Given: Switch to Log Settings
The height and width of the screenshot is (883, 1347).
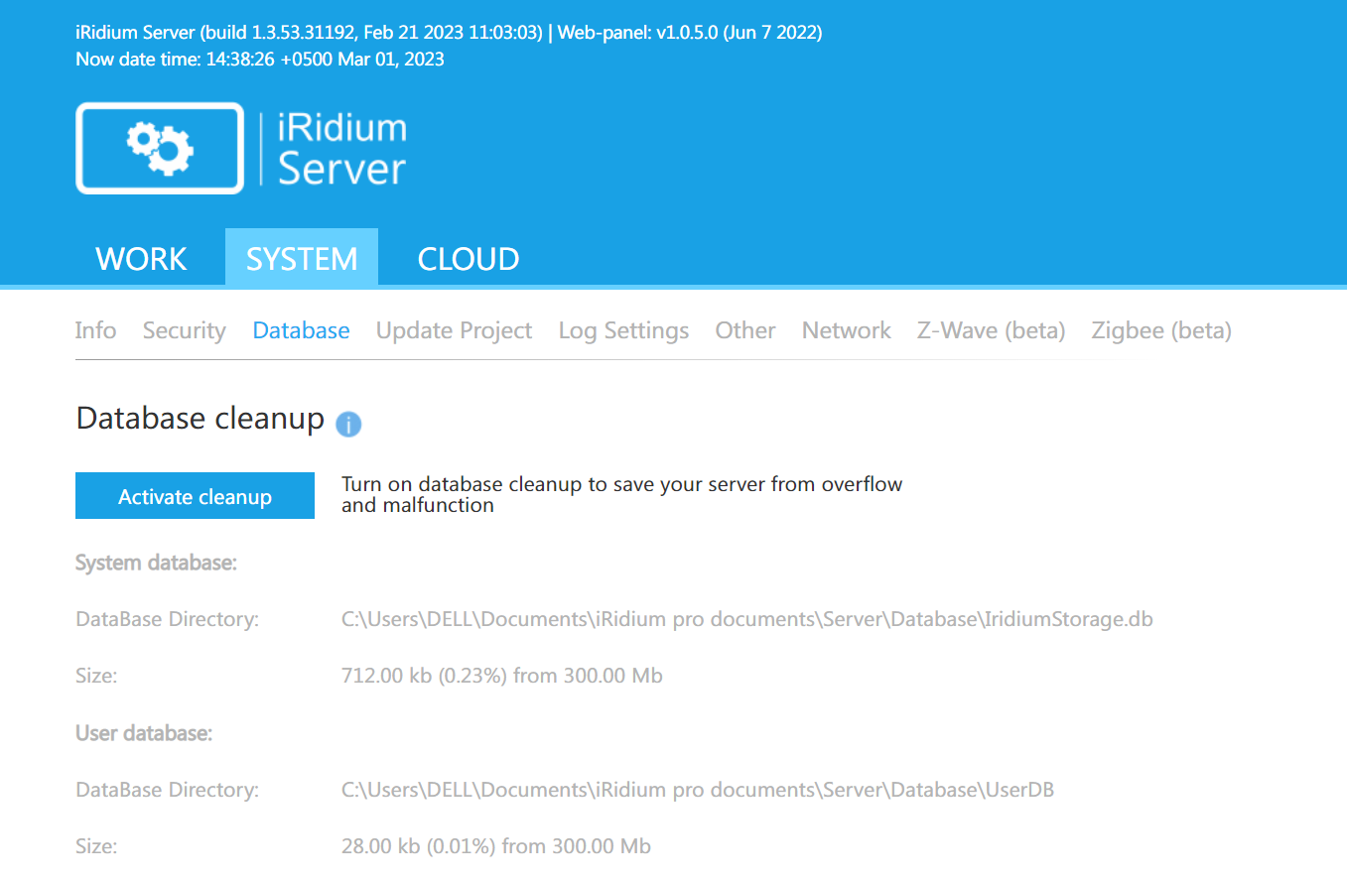Looking at the screenshot, I should point(623,330).
